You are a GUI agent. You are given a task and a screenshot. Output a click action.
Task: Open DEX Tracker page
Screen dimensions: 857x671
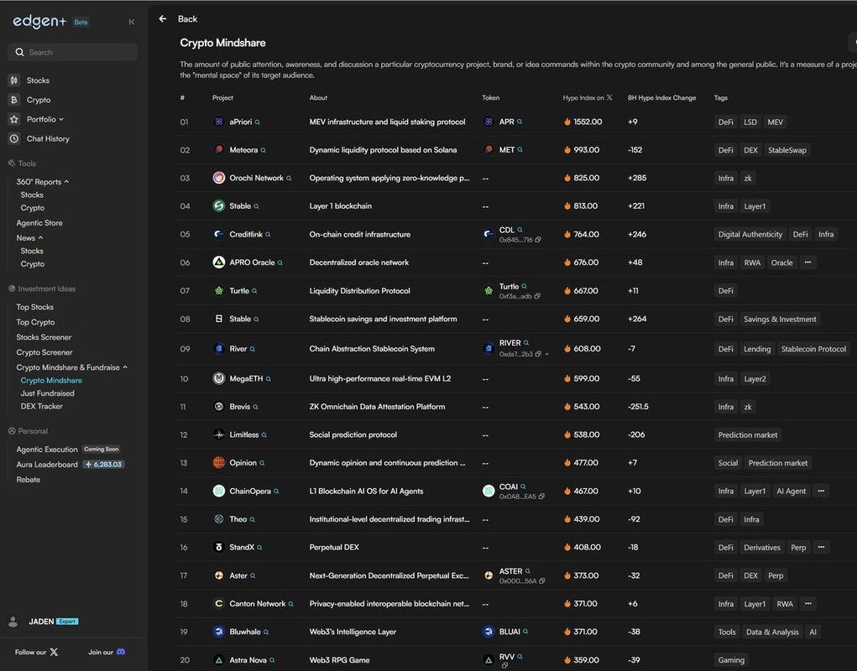click(41, 406)
